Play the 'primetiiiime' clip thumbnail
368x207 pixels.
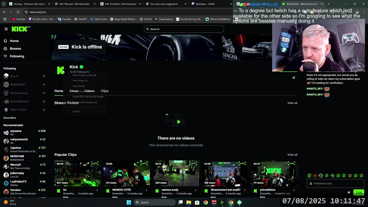[274, 174]
